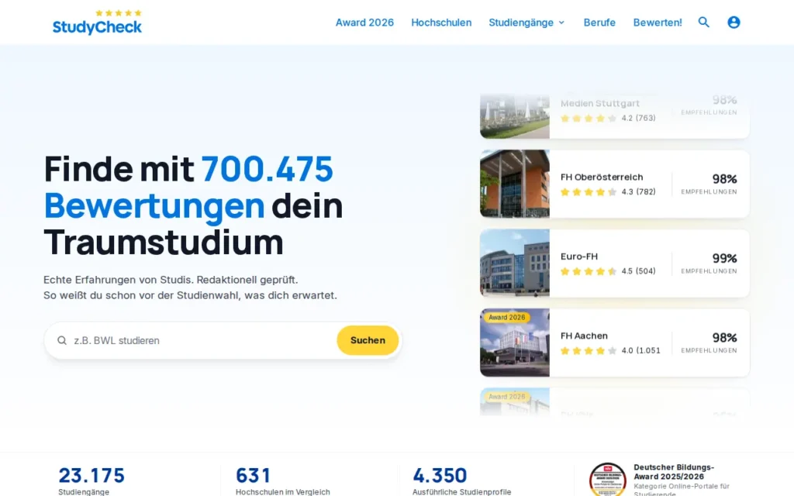This screenshot has height=496, width=794.
Task: Click the StudyCheck logo
Action: pyautogui.click(x=97, y=22)
